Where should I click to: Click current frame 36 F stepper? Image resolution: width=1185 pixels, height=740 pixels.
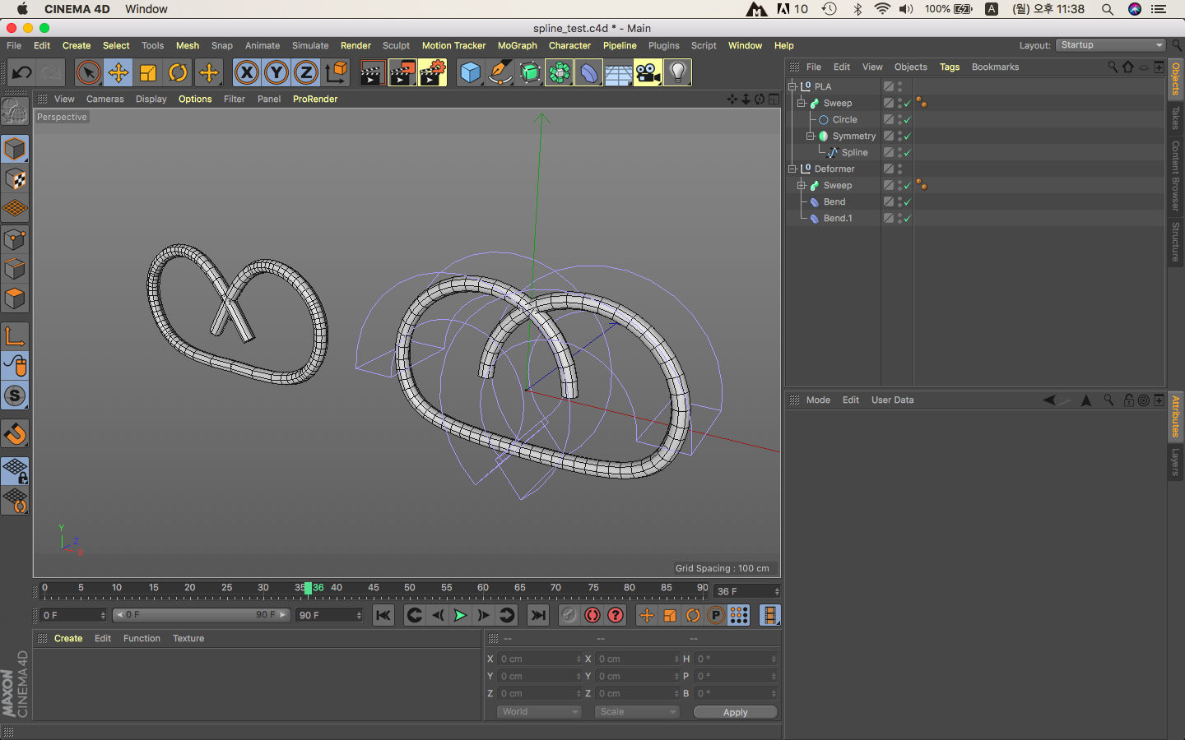(776, 591)
